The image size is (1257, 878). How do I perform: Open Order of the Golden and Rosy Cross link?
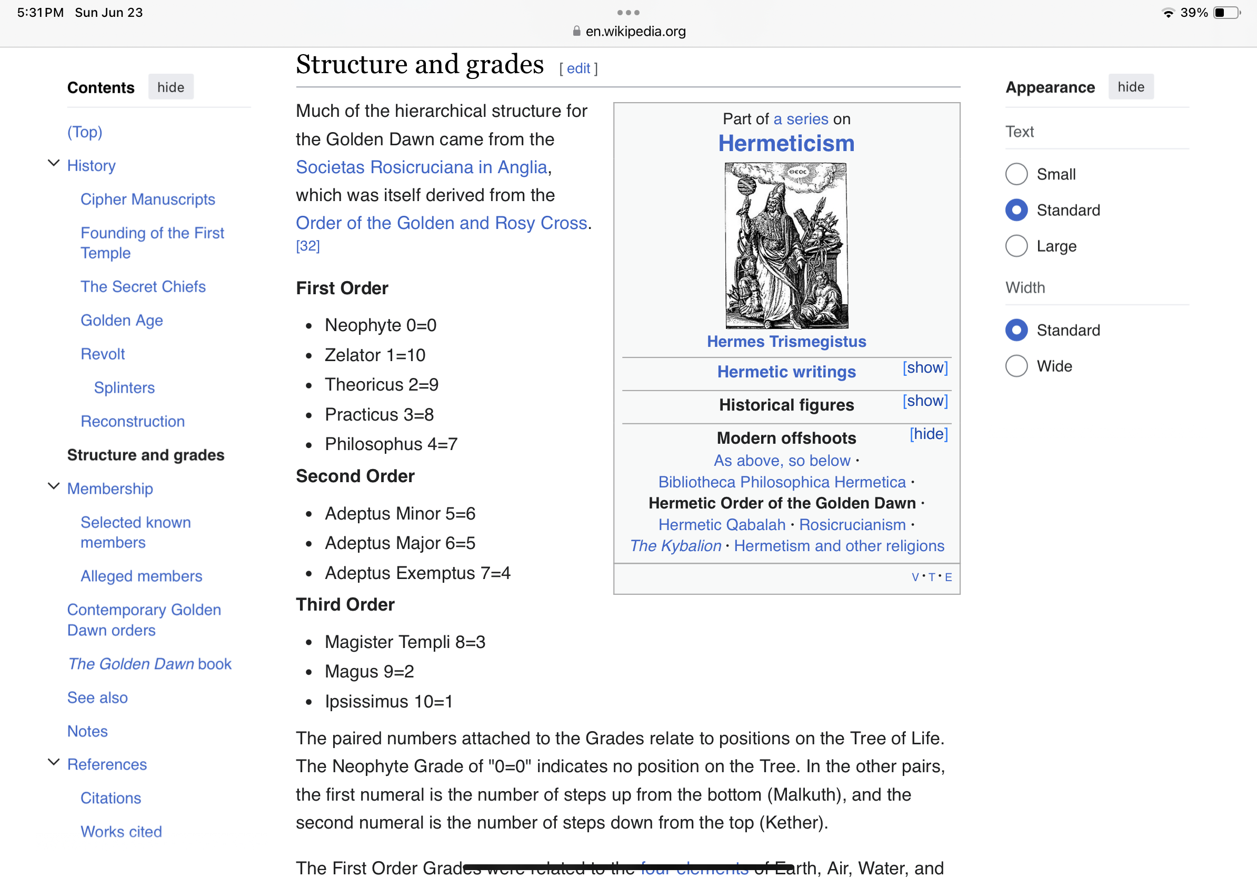[441, 223]
